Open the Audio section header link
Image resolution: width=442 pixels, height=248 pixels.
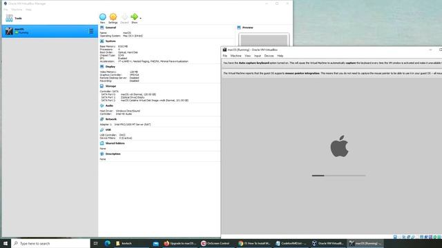point(109,105)
